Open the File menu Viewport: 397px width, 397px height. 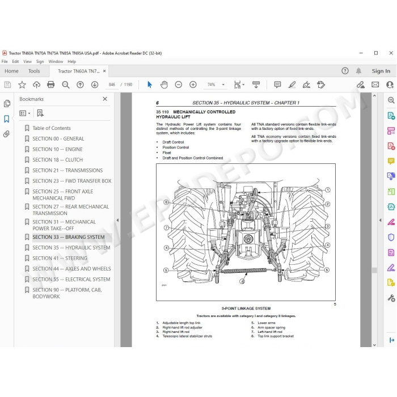coord(5,61)
